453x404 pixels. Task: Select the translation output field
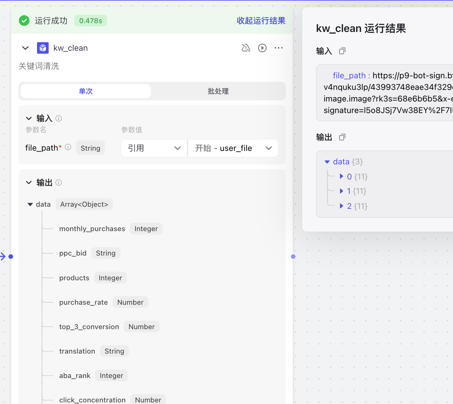click(x=77, y=351)
